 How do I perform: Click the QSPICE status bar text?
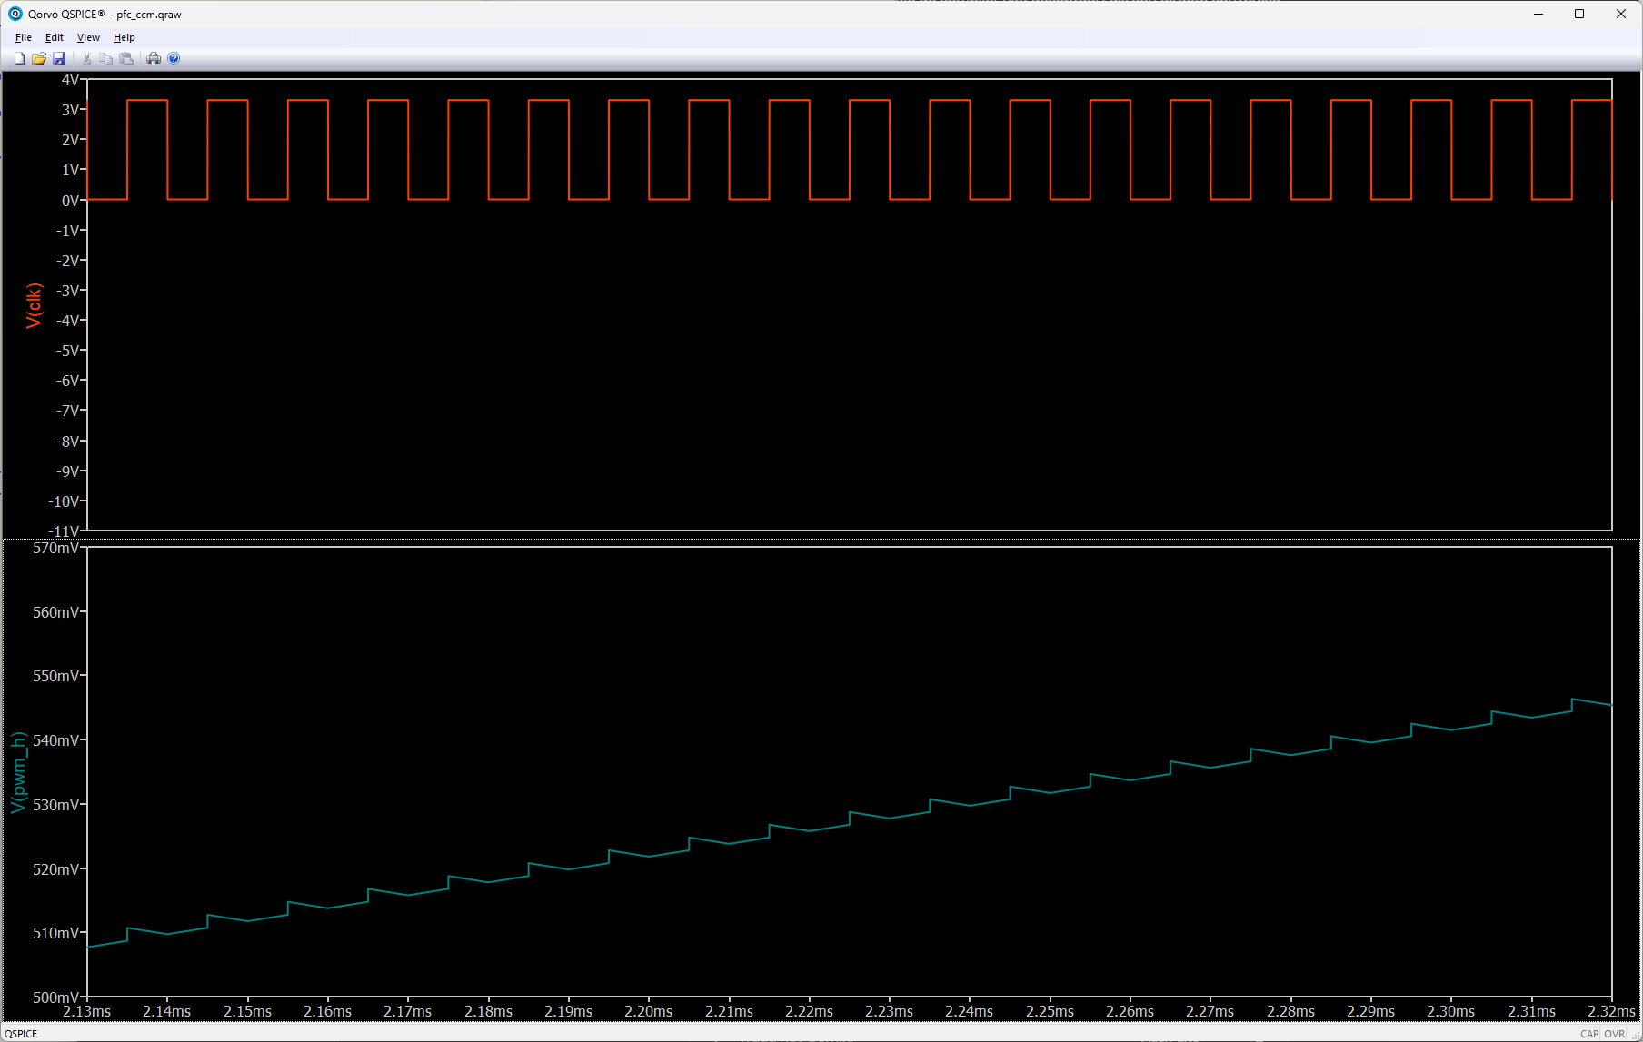[22, 1034]
